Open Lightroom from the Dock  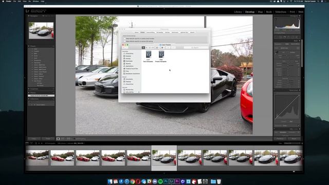pyautogui.click(x=172, y=181)
